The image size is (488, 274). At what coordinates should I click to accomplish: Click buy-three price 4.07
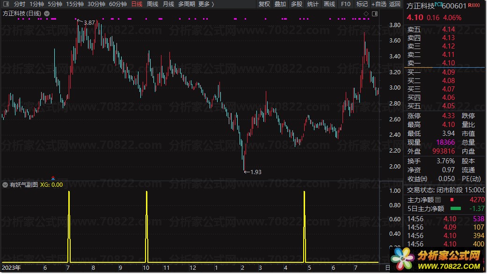(x=449, y=89)
